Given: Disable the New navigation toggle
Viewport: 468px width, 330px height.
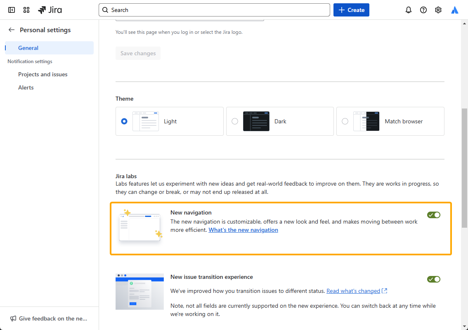Looking at the screenshot, I should (x=434, y=214).
